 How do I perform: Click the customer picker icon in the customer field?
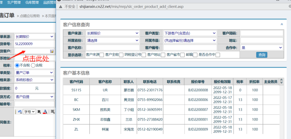(x=52, y=51)
